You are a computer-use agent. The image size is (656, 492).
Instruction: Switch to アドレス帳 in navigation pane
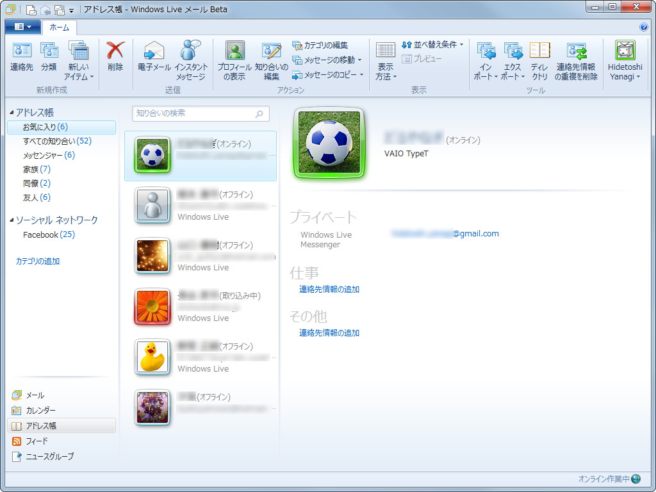[61, 426]
